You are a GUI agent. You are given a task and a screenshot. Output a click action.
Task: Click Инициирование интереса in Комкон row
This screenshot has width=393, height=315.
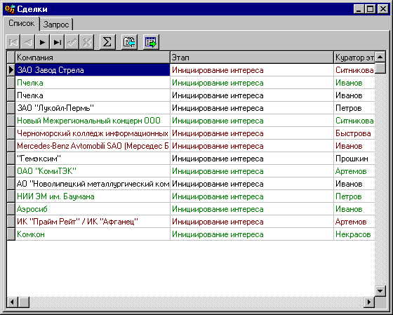point(252,234)
